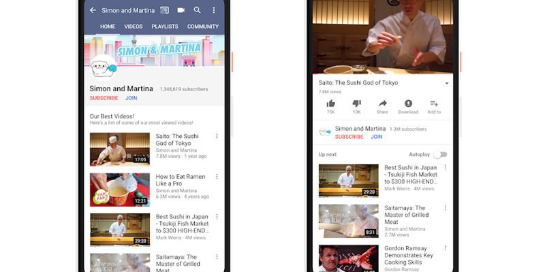
Task: Click JOIN on the channel page
Action: (131, 98)
